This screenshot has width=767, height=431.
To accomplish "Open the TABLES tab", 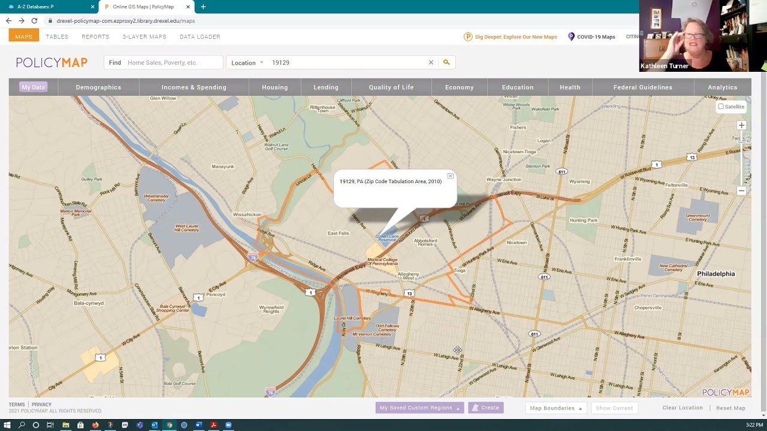I will click(x=57, y=37).
